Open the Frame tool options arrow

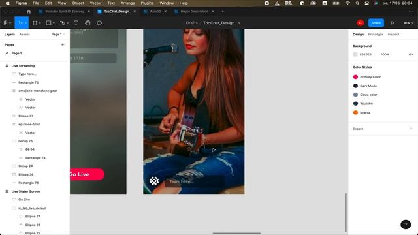point(40,23)
